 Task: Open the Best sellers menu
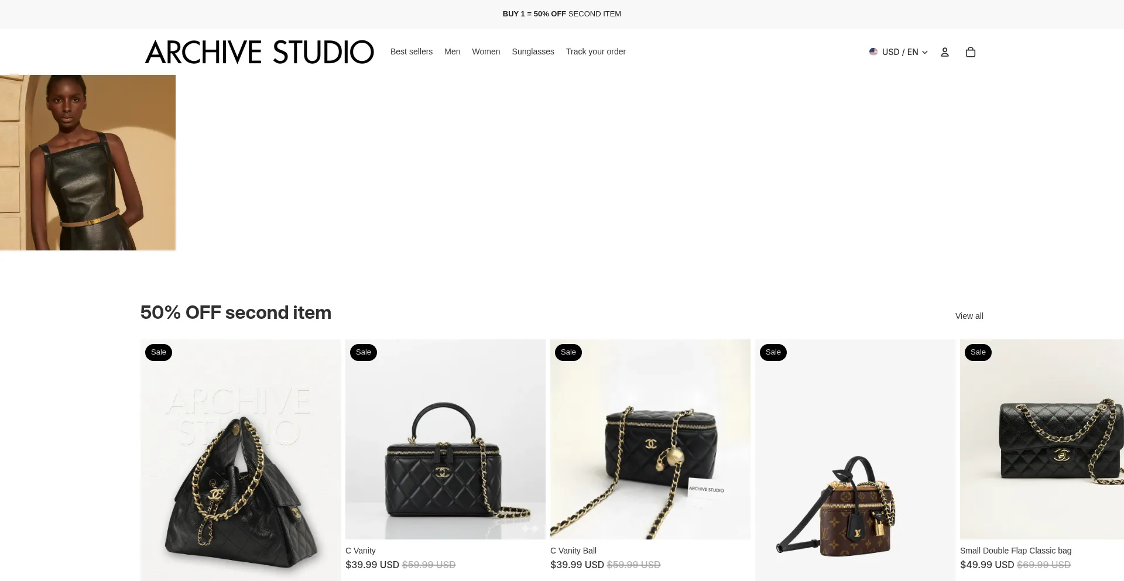coord(412,51)
